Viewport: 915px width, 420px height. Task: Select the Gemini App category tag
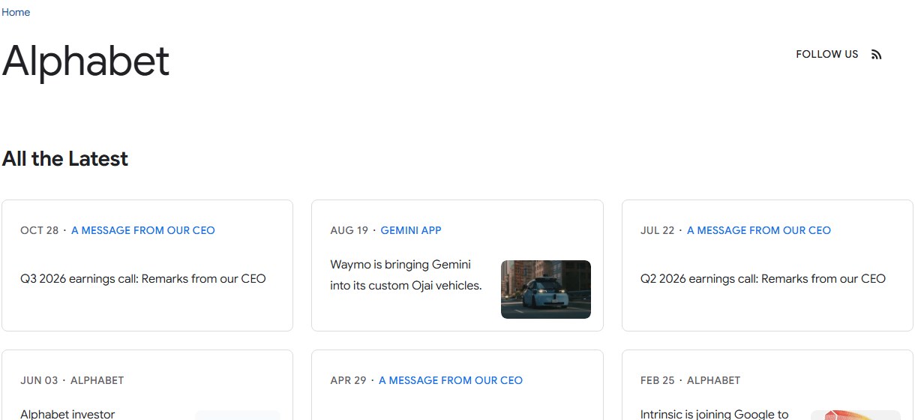[411, 230]
